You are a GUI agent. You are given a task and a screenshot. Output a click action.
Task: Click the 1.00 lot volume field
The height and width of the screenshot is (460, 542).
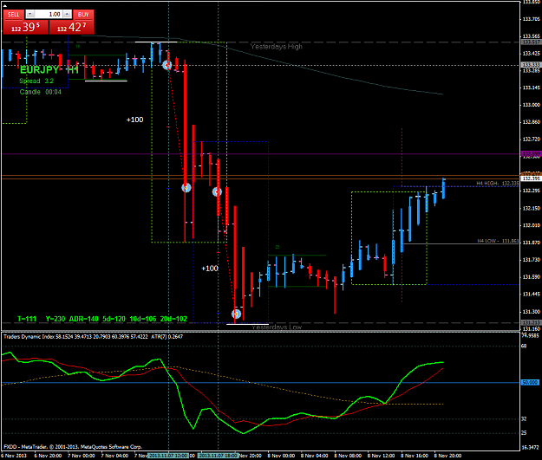click(x=49, y=14)
